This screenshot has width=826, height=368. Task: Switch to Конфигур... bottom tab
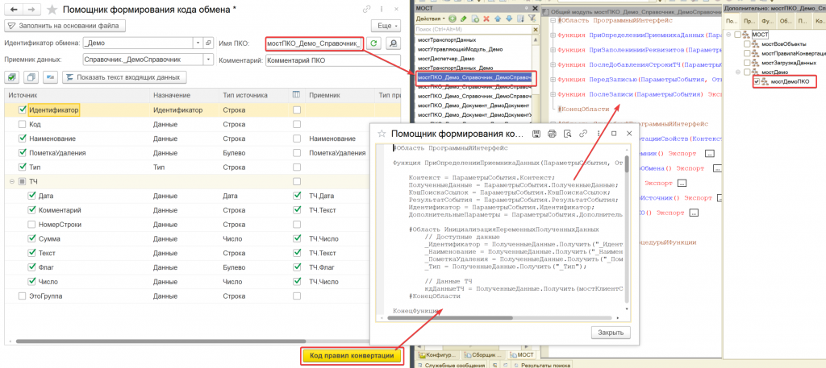pyautogui.click(x=438, y=355)
